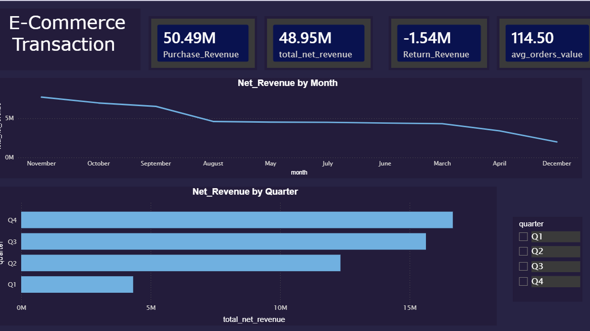
Task: Check the Q2 quarter slicer checkbox
Action: 523,251
